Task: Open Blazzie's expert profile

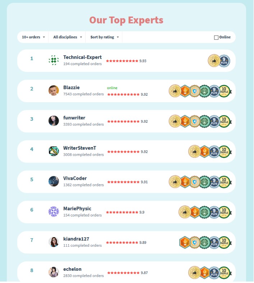Action: click(x=71, y=87)
